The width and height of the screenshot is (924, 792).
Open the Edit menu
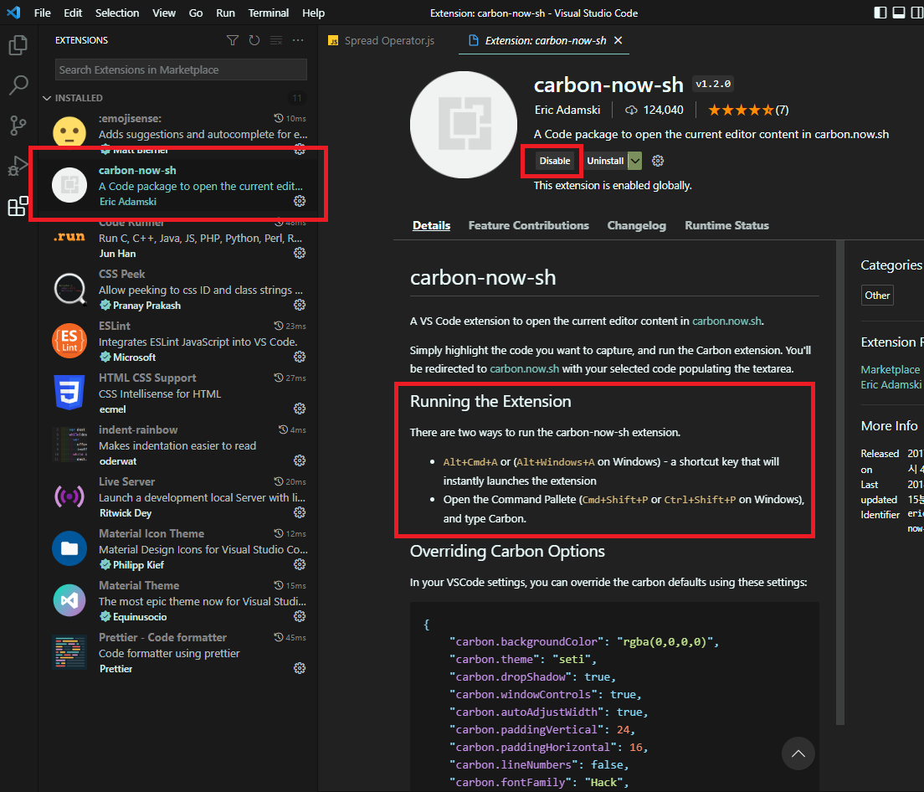73,13
